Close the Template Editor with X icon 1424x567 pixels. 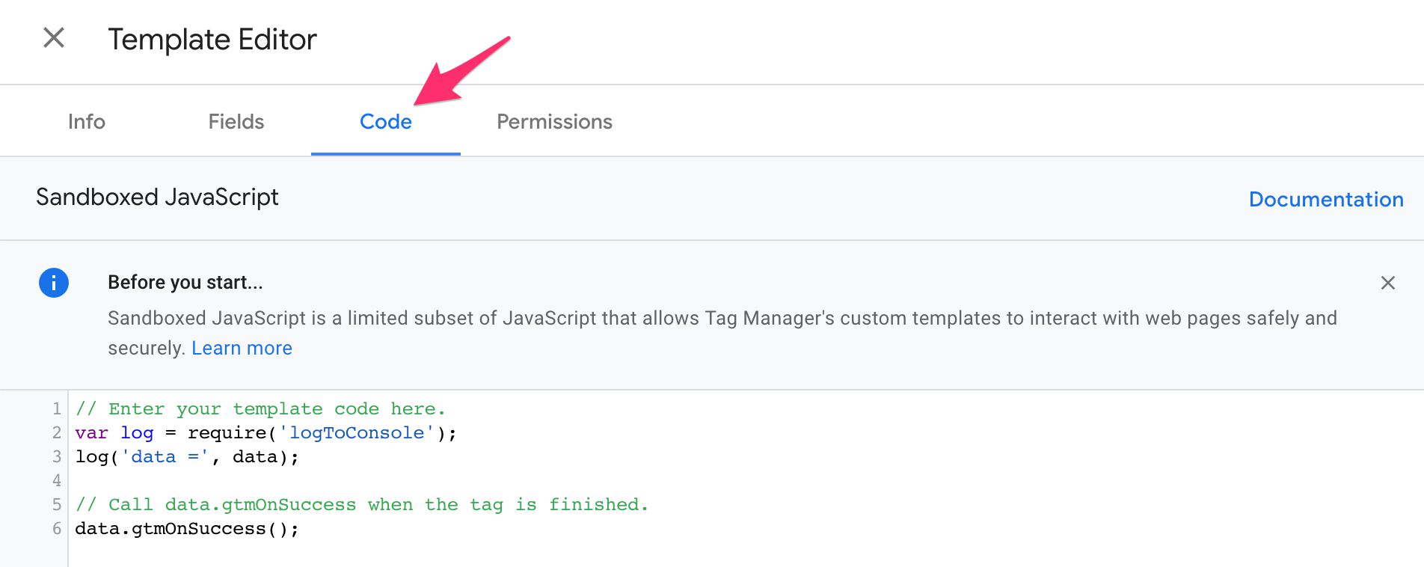pyautogui.click(x=54, y=37)
